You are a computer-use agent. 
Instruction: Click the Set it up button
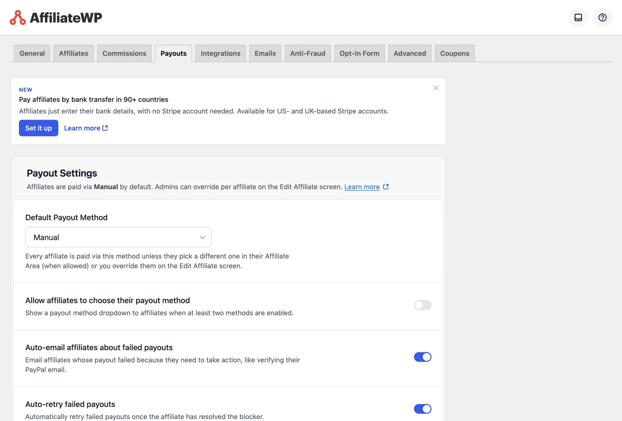pos(38,128)
